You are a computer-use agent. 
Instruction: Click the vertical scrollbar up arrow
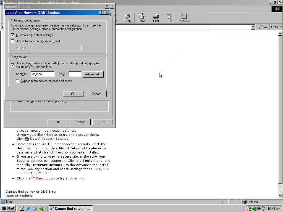pos(280,33)
